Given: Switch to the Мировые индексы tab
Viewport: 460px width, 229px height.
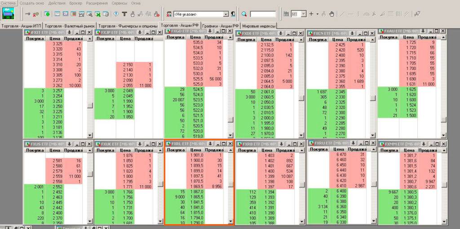Looking at the screenshot, I should [x=259, y=26].
